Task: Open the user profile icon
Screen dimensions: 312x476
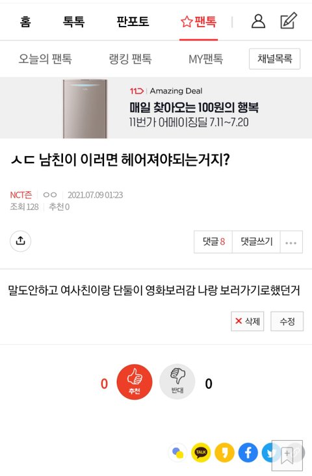Action: coord(258,21)
